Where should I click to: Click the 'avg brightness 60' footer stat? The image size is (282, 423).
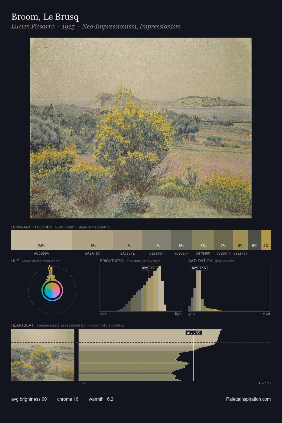[x=29, y=399]
